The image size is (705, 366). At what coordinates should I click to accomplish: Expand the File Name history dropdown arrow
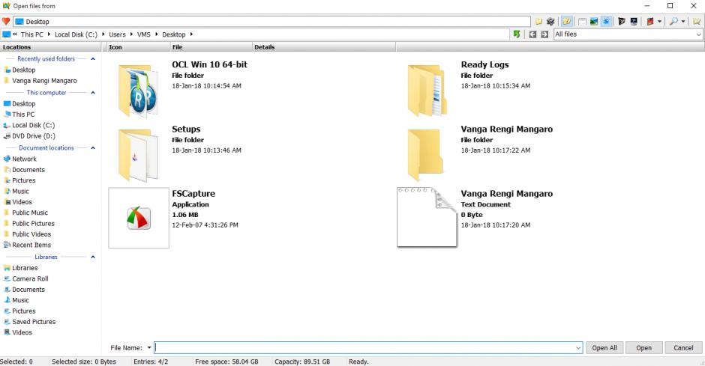pyautogui.click(x=148, y=347)
